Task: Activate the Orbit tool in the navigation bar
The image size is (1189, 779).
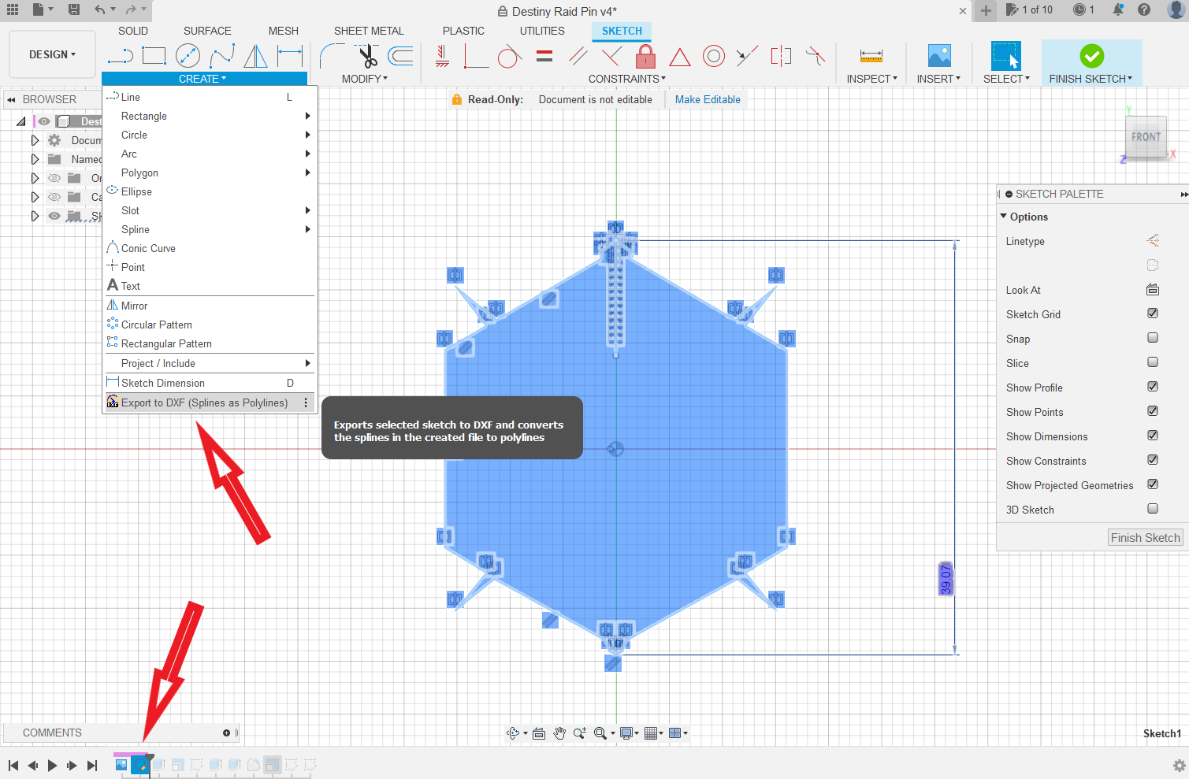Action: pyautogui.click(x=513, y=733)
